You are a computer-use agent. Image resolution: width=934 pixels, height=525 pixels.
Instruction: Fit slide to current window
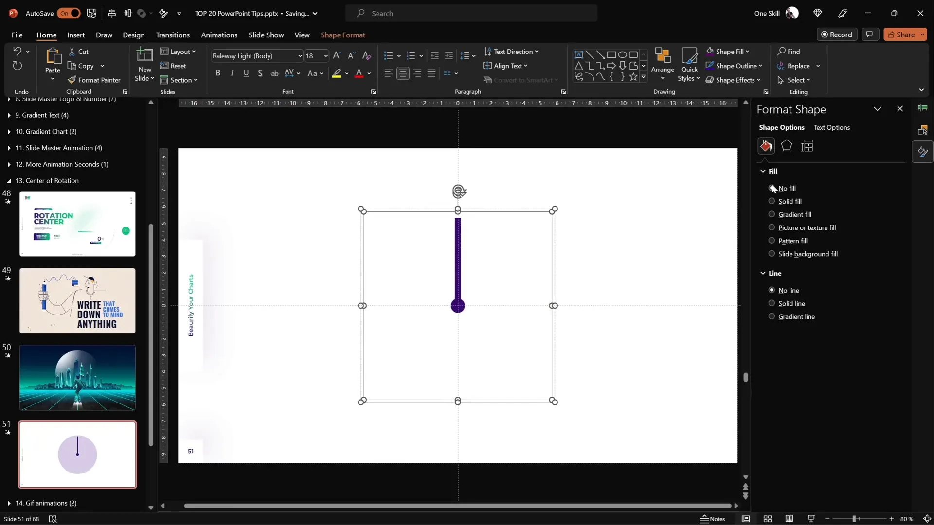[x=927, y=519]
